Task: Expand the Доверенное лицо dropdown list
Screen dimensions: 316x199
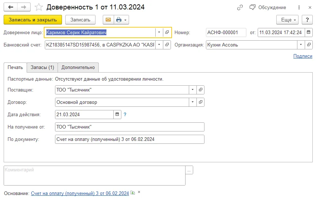Action: [159, 32]
